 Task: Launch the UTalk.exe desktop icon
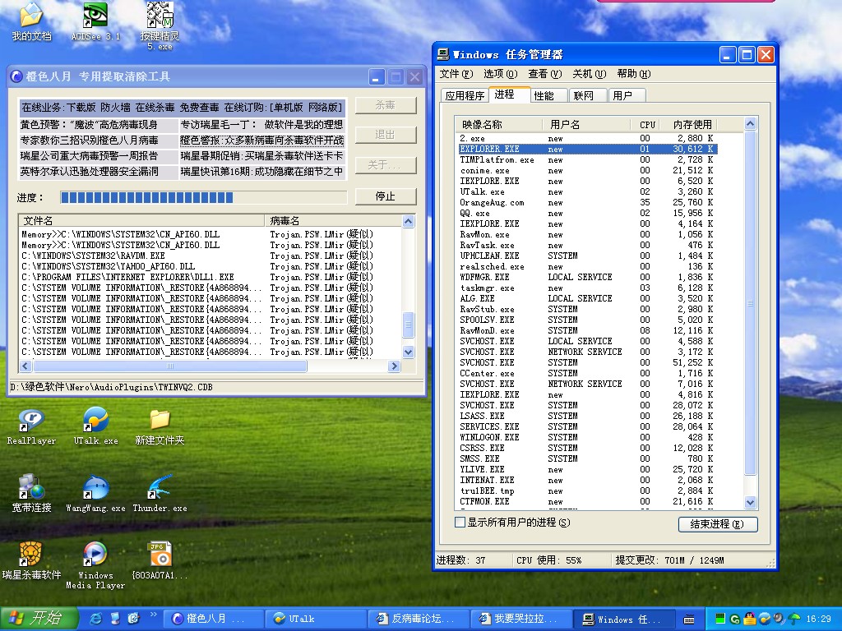(x=95, y=421)
